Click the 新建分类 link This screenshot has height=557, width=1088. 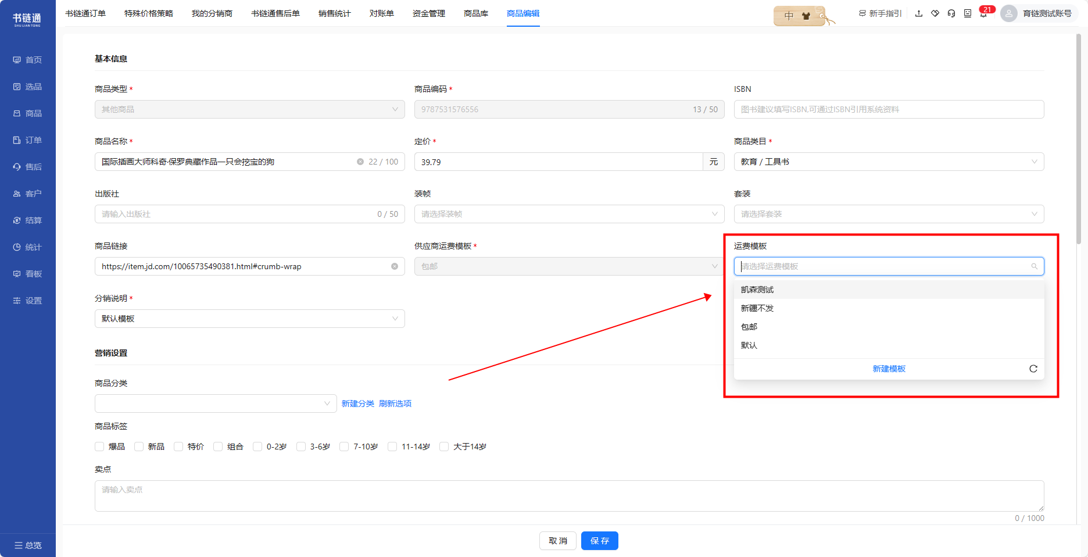tap(358, 404)
